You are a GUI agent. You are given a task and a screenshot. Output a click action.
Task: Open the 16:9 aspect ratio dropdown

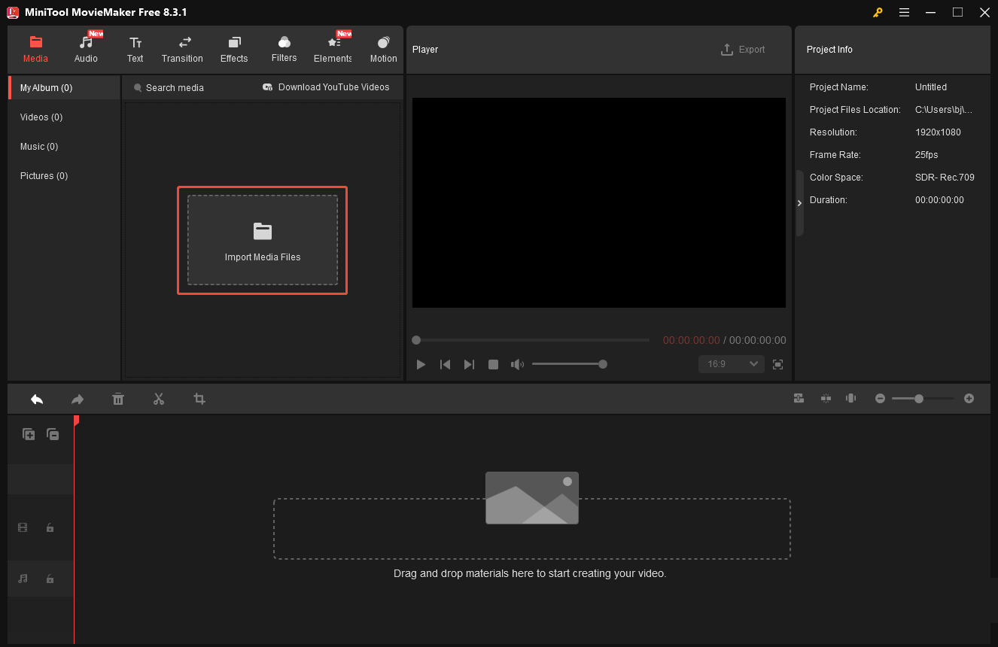[x=730, y=363]
